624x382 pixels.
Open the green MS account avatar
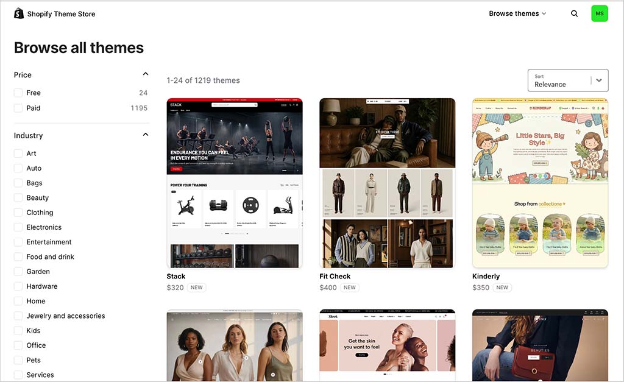[600, 13]
